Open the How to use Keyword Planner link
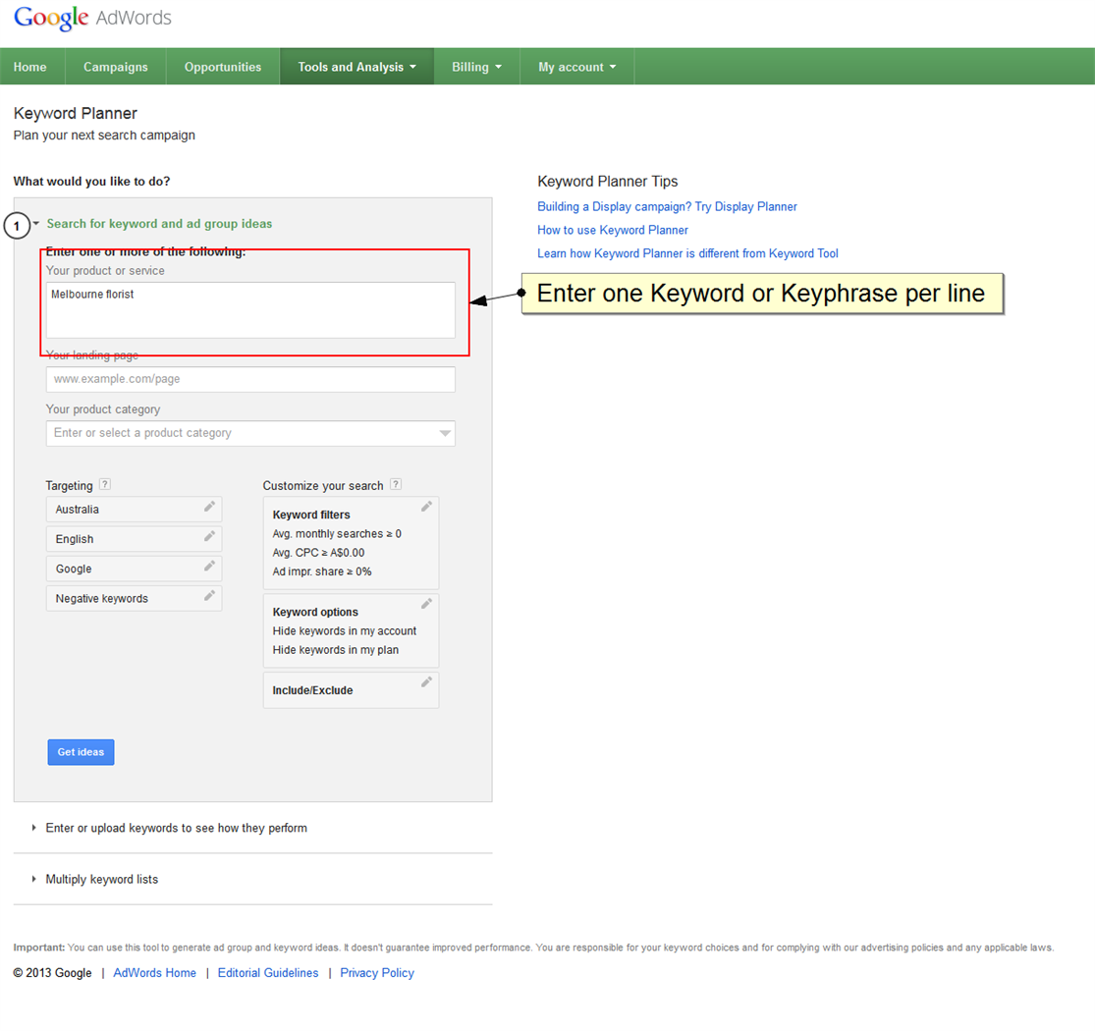 (613, 230)
